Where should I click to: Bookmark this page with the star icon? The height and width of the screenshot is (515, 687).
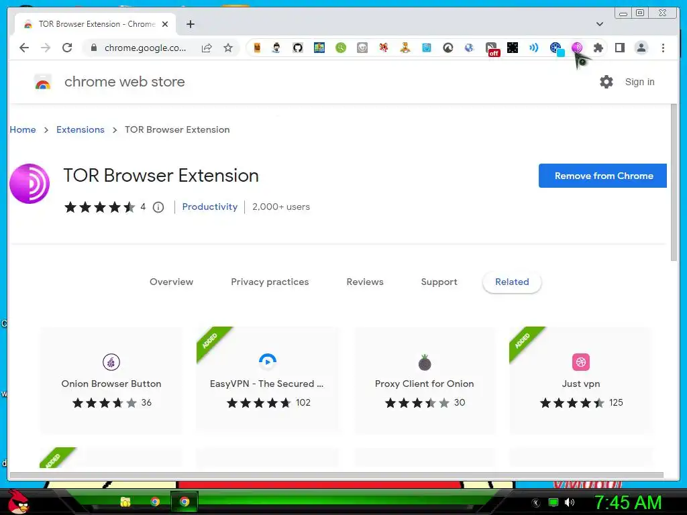coord(228,48)
